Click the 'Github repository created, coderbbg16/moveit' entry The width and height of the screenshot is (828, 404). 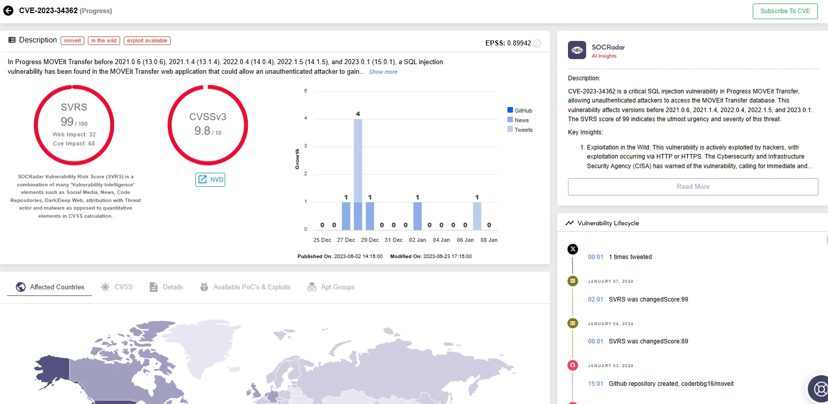coord(671,384)
